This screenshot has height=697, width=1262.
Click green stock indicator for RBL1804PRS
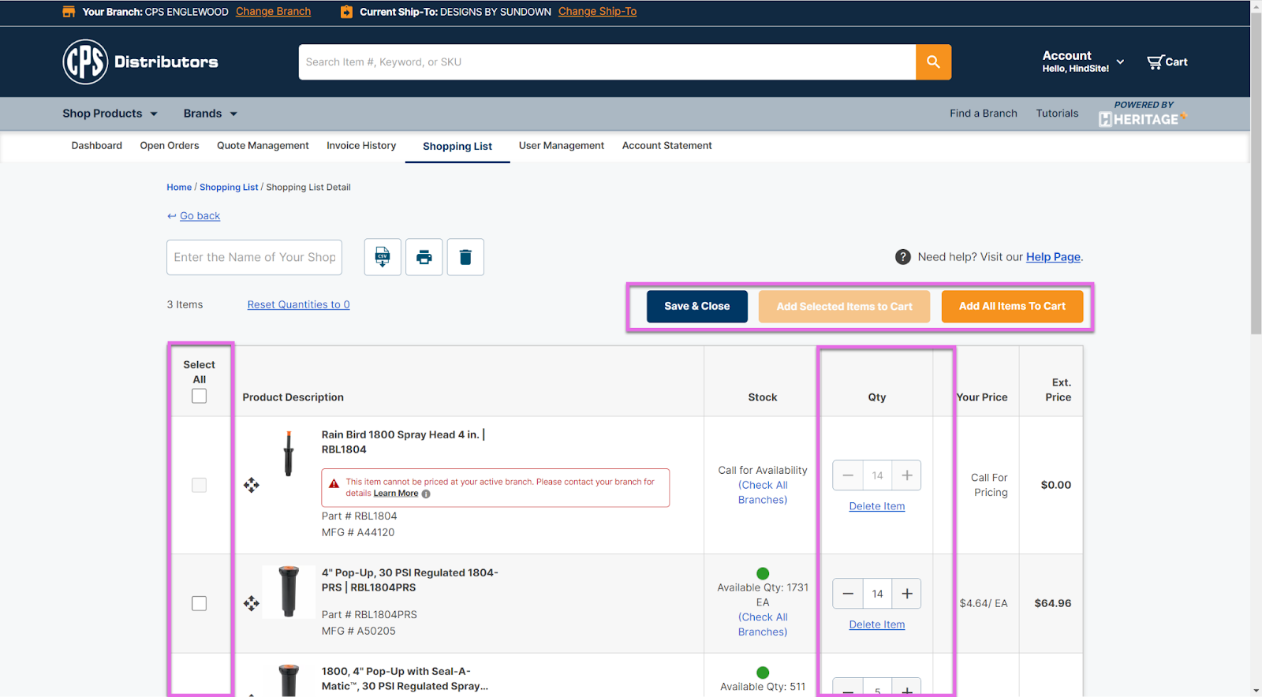(763, 573)
